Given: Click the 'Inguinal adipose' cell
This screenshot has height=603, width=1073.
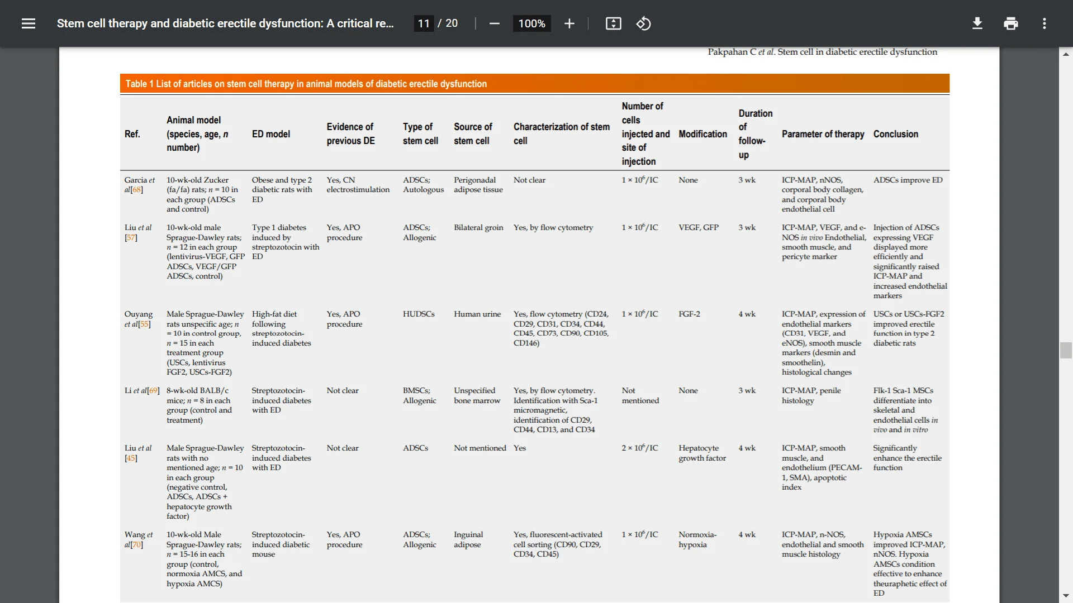Looking at the screenshot, I should point(468,540).
